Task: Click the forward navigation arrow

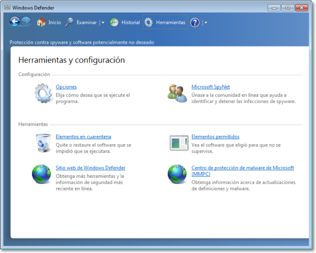Action: click(x=26, y=22)
